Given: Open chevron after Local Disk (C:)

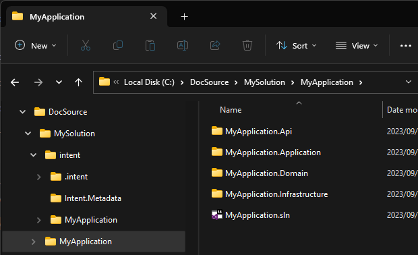Looking at the screenshot, I should [182, 83].
